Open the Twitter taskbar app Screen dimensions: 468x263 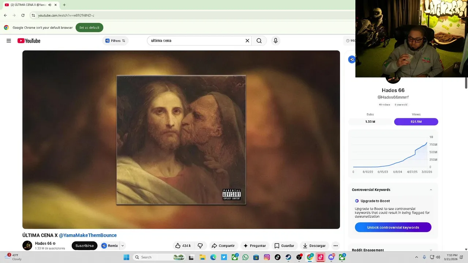[224, 257]
